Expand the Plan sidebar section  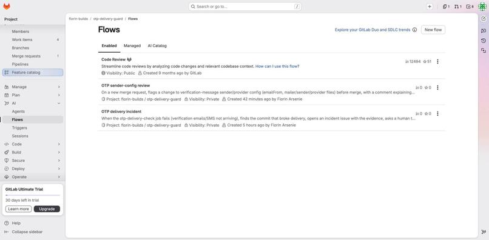click(33, 95)
